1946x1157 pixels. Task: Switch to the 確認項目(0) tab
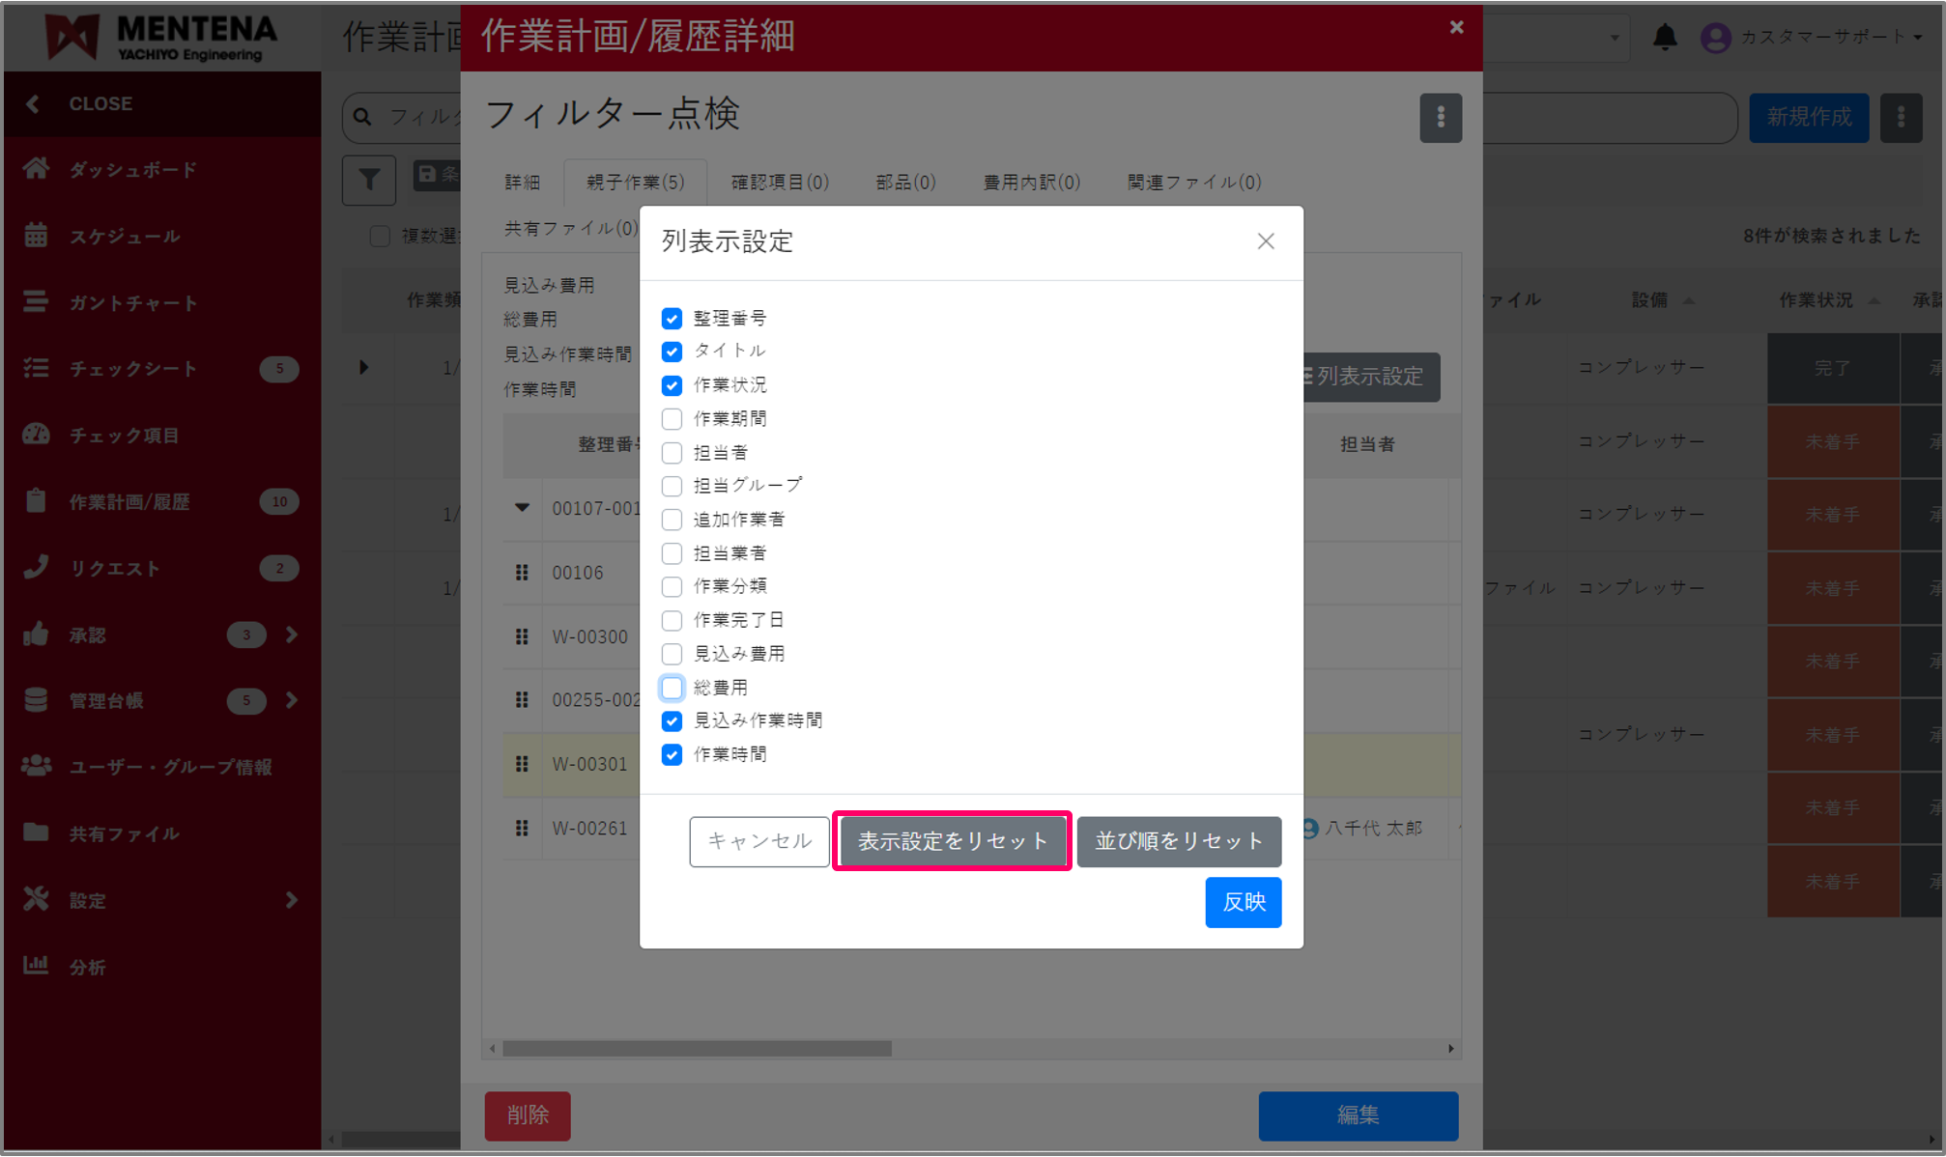(781, 182)
